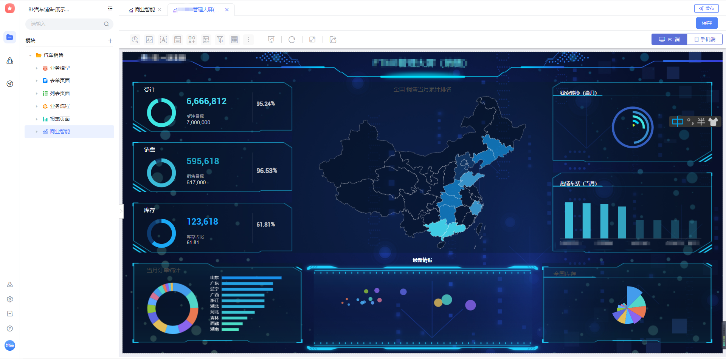Add a filter component from the toolbar
This screenshot has height=359, width=726.
click(220, 39)
